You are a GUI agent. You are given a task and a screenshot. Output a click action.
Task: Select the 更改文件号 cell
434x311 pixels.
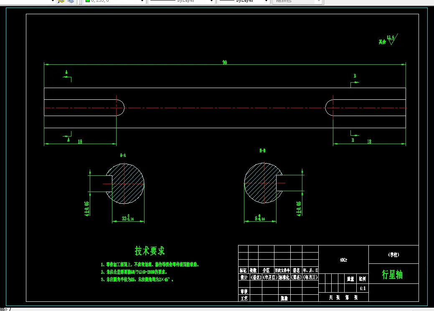tap(282, 271)
